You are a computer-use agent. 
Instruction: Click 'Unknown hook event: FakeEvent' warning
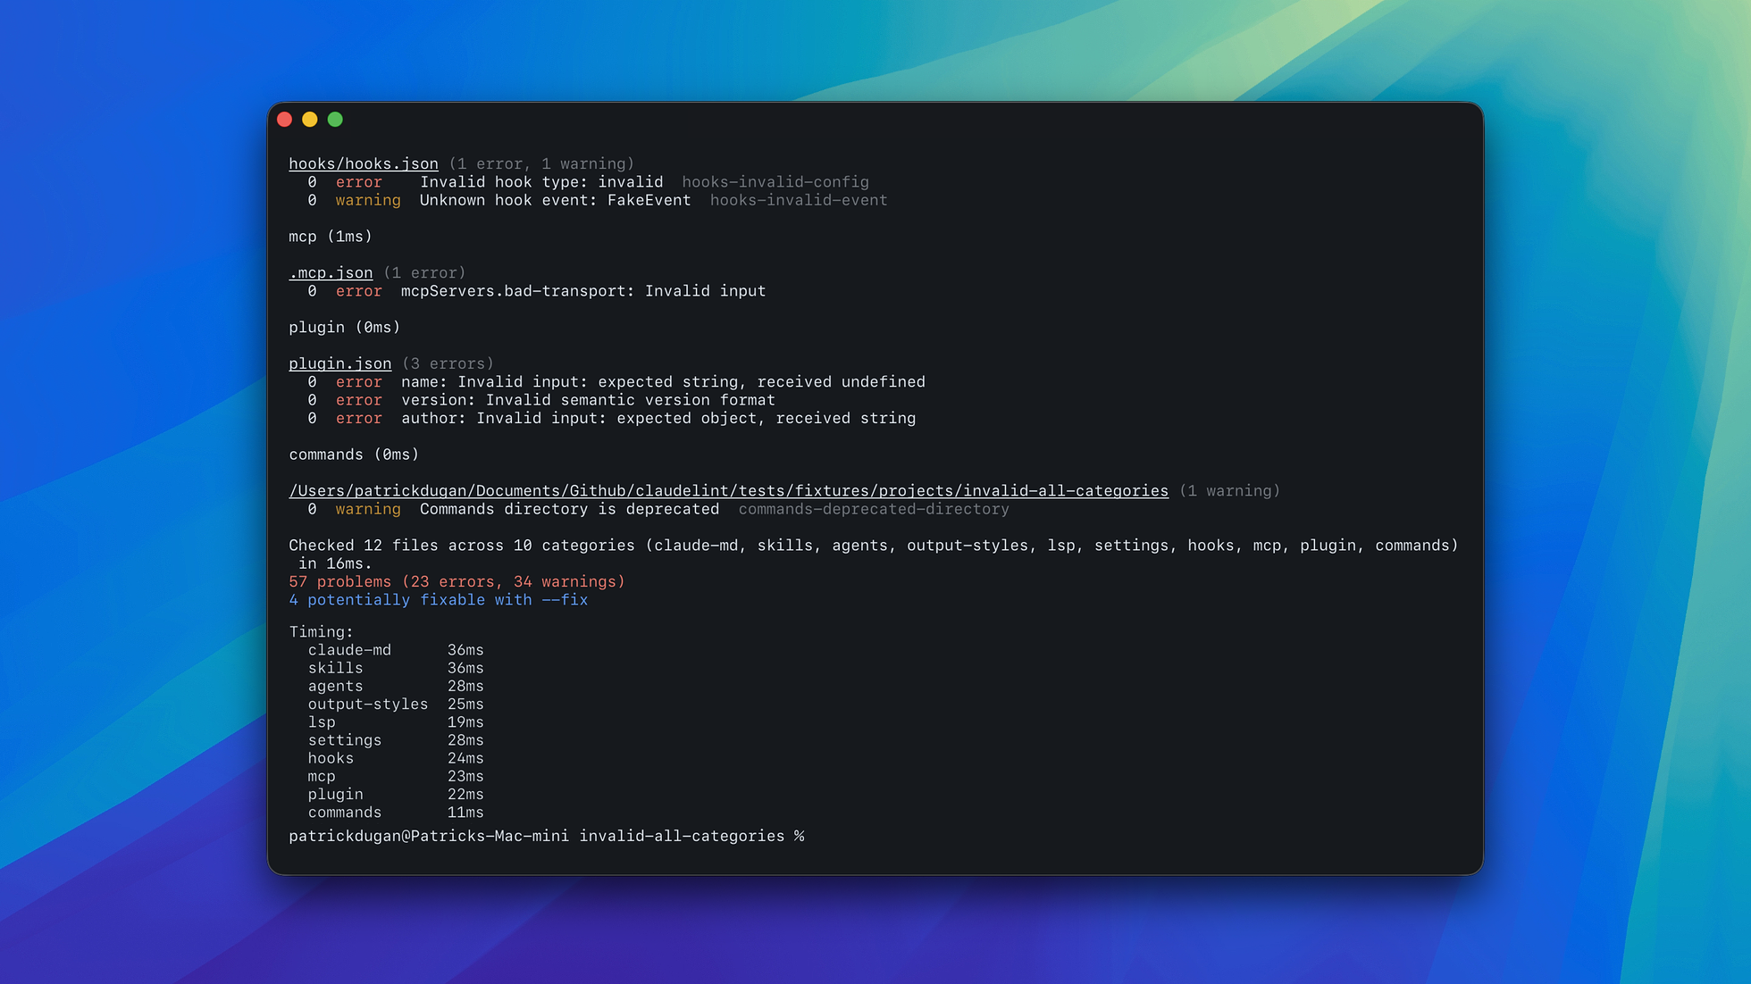555,201
